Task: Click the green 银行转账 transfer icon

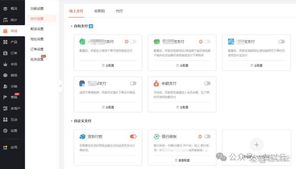Action: point(156,137)
